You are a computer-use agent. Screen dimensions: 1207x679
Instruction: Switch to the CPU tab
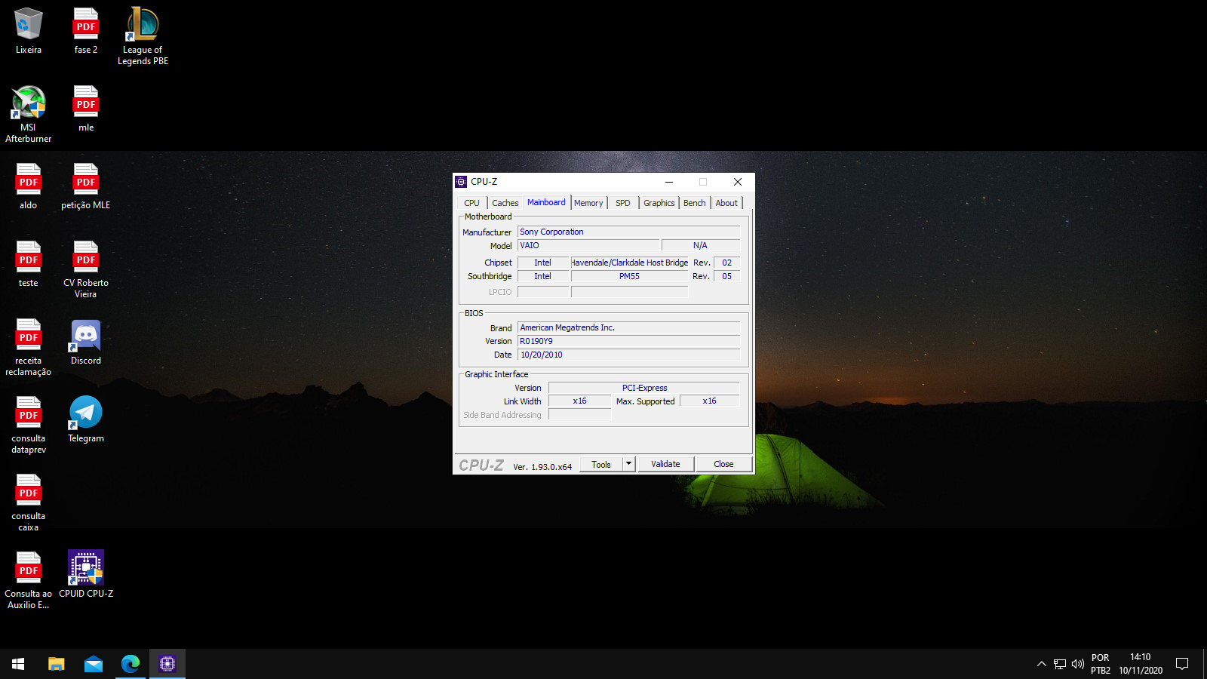[472, 203]
